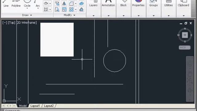Open the Circle tool dropdown arrow
The image size is (197, 111).
coord(27,8)
